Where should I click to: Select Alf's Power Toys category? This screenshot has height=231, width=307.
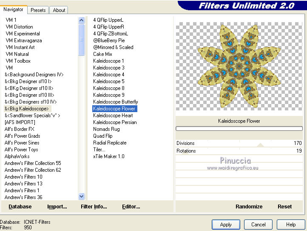click(x=21, y=150)
